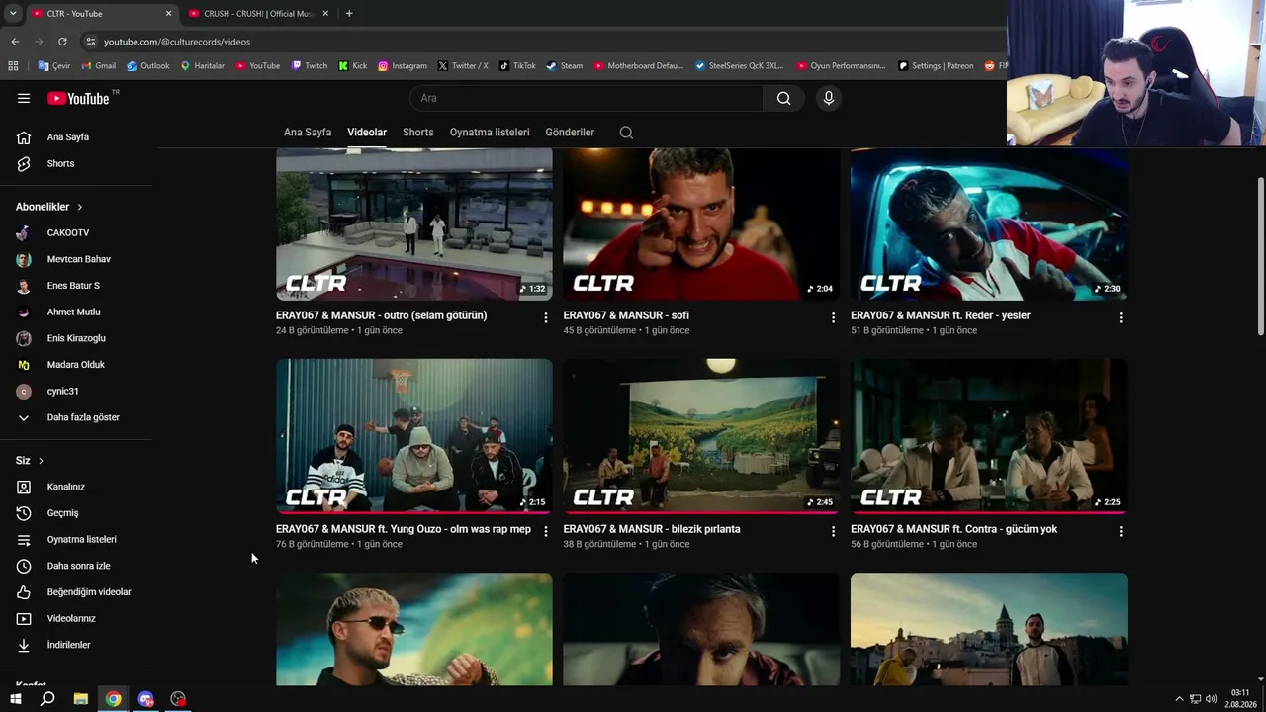Play the outro (selam götürün) video thumbnail

[414, 224]
